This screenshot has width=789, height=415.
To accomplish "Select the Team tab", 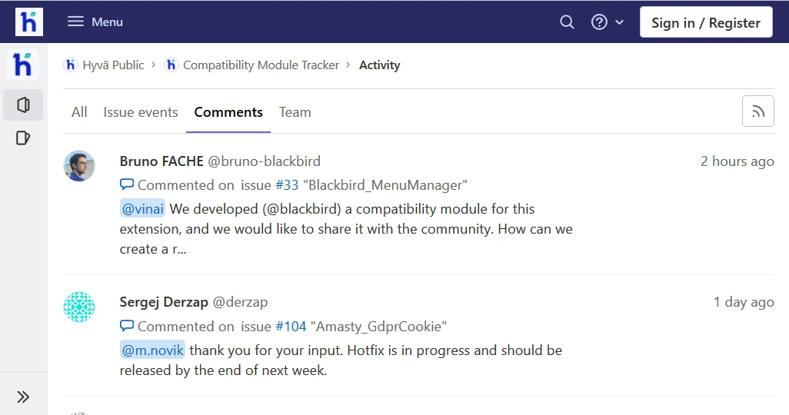I will click(295, 112).
